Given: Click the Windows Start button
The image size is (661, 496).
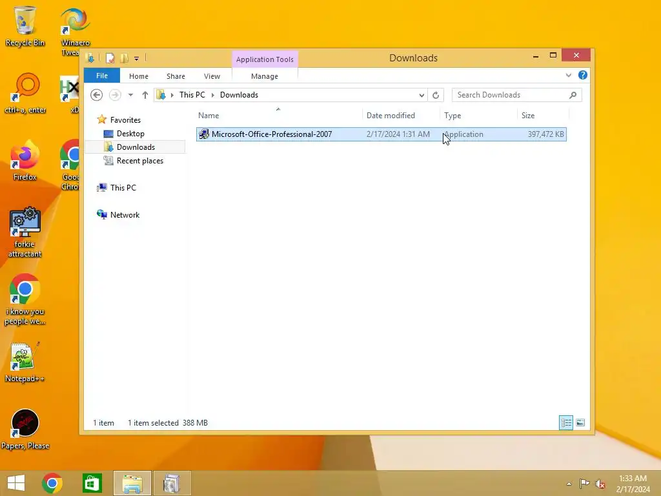Looking at the screenshot, I should [x=16, y=483].
